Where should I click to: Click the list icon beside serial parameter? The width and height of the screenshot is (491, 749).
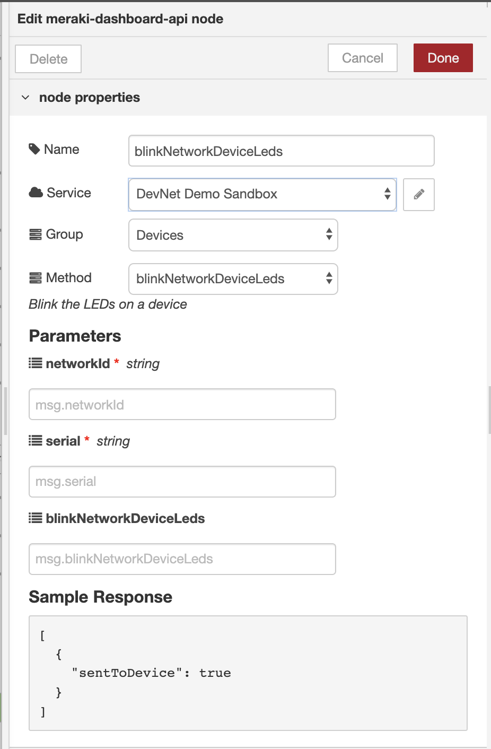point(36,441)
